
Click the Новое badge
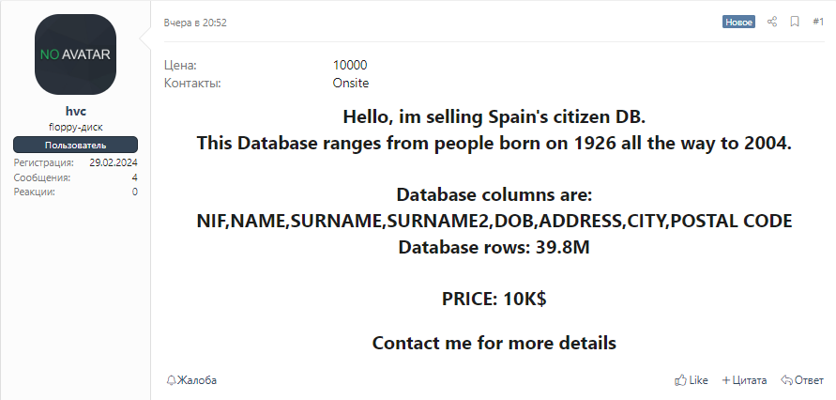(x=738, y=22)
